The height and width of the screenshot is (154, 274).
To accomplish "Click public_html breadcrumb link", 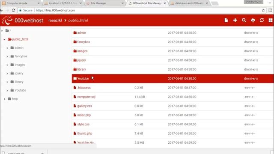I will click(x=78, y=20).
